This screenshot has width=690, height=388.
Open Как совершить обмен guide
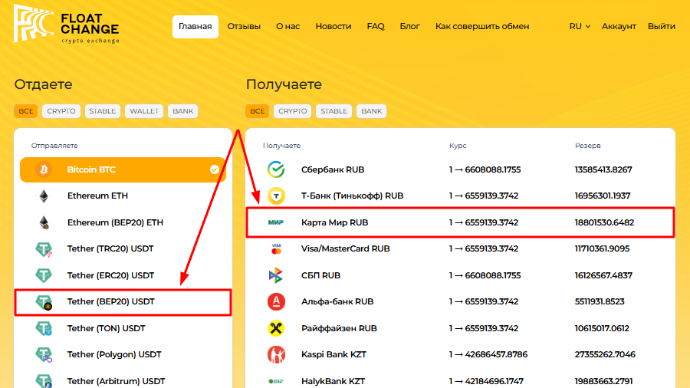click(482, 26)
